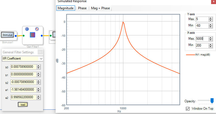
Task: Increase the a1 value with up arrow
Action: point(38,88)
